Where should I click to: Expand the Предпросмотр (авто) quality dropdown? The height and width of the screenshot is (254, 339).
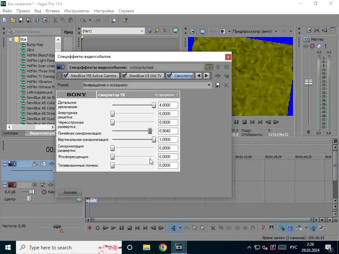coord(276,31)
